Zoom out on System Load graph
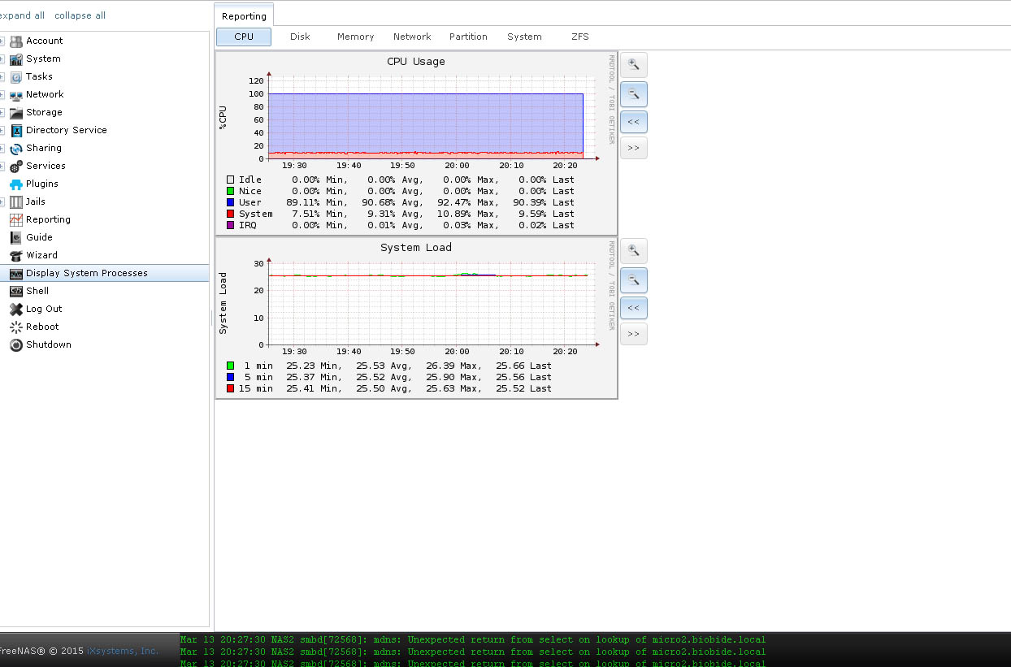1011x667 pixels. [634, 280]
